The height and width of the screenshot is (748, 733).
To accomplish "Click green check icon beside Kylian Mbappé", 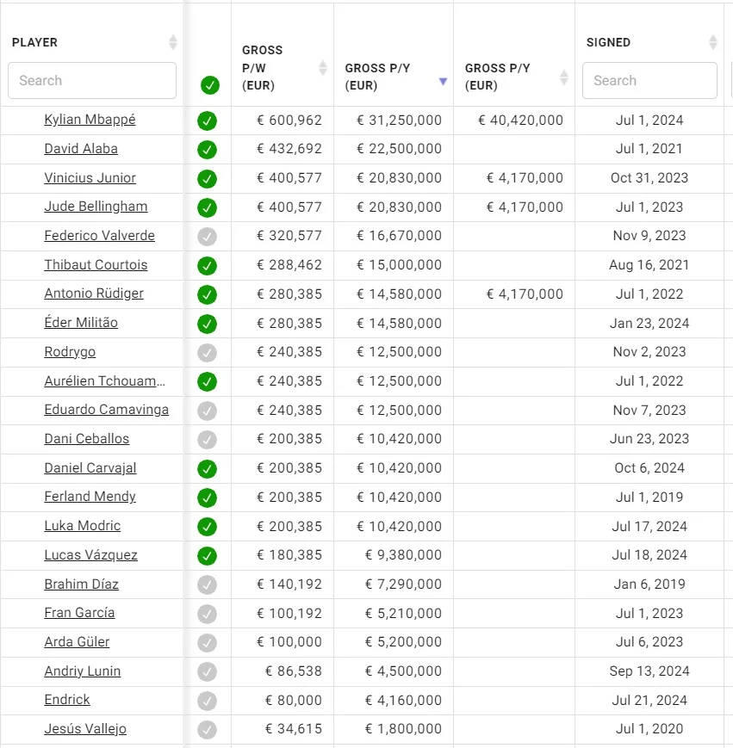I will (207, 121).
